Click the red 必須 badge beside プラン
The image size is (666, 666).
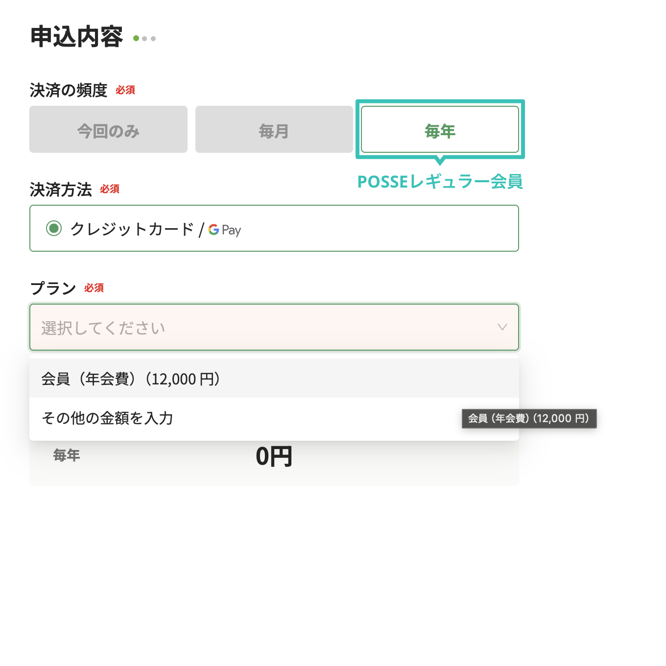click(94, 288)
